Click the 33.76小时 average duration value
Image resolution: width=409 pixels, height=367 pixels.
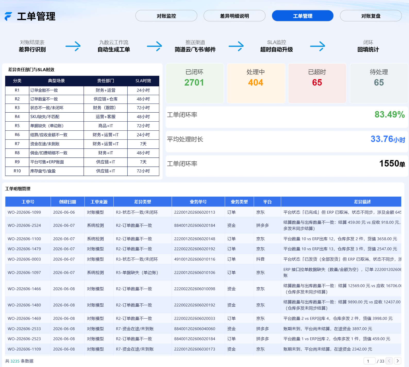388,139
